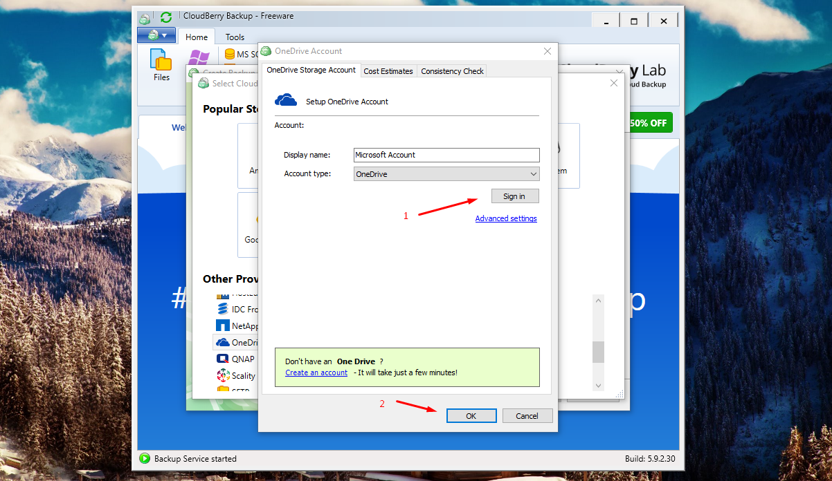832x481 pixels.
Task: Select QNAP provider icon in list
Action: [x=223, y=359]
